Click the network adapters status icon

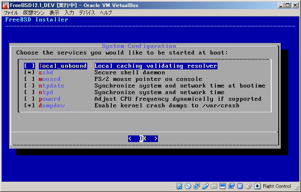(196, 186)
